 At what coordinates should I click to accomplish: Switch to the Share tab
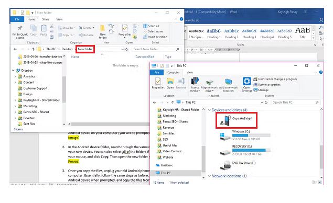coord(46,19)
